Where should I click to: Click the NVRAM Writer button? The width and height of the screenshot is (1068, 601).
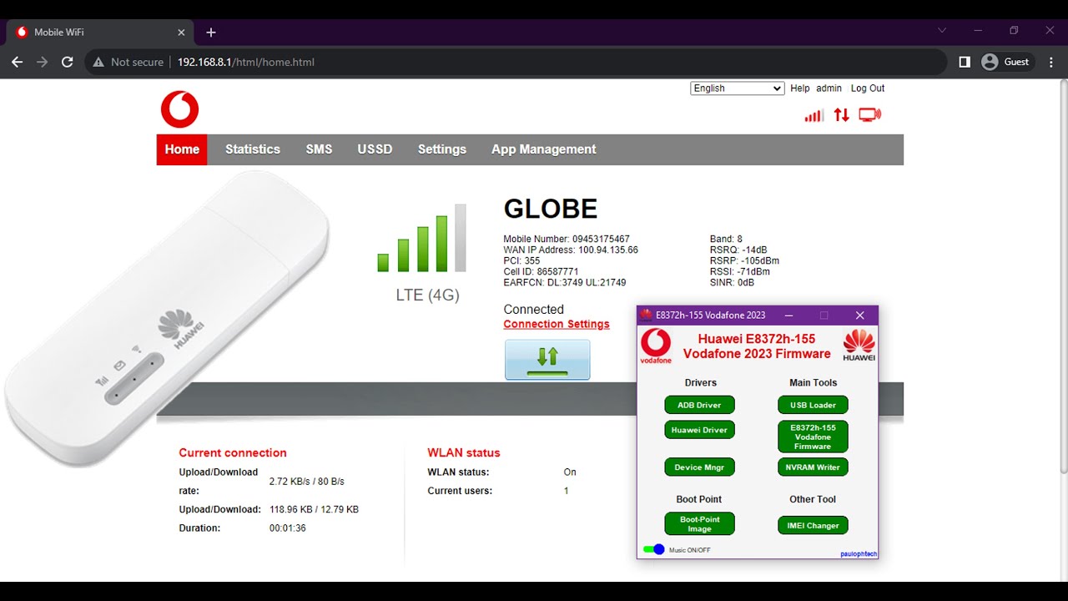tap(813, 467)
